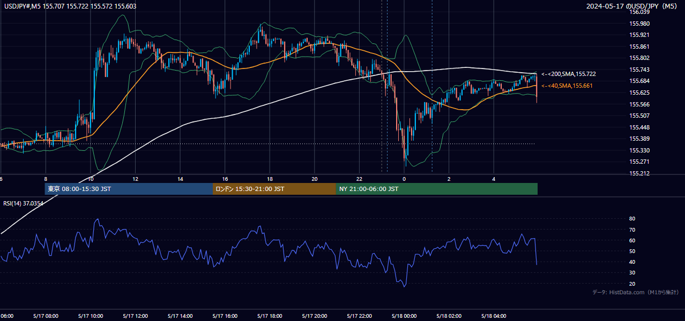
Task: Click price axis value 155.212
Action: [x=639, y=173]
